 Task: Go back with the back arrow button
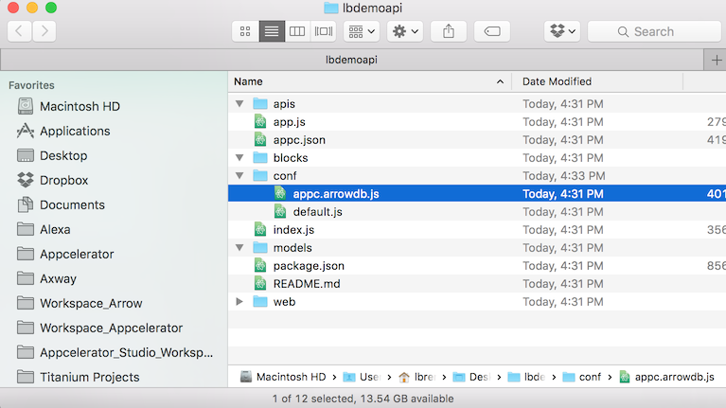click(x=20, y=31)
